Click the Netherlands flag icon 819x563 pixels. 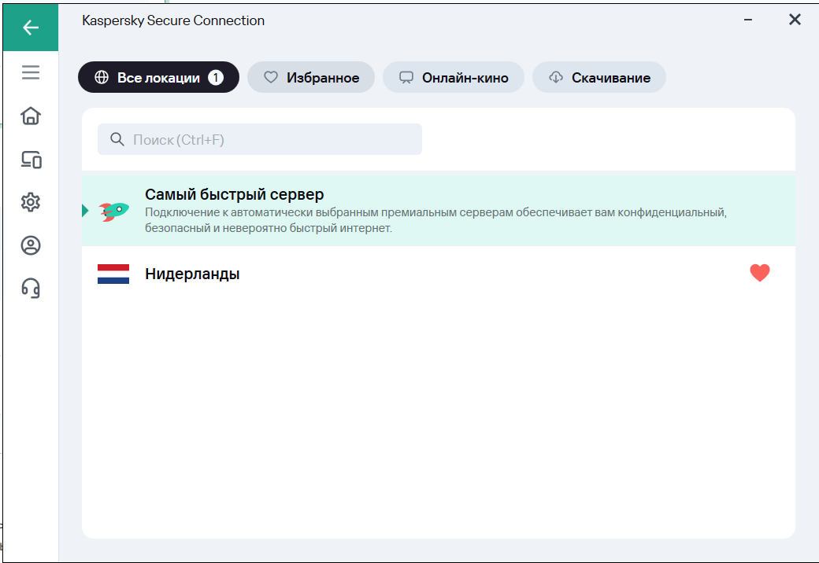pos(113,274)
